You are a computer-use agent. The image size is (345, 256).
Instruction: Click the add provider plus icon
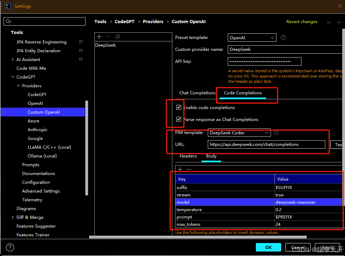point(99,37)
